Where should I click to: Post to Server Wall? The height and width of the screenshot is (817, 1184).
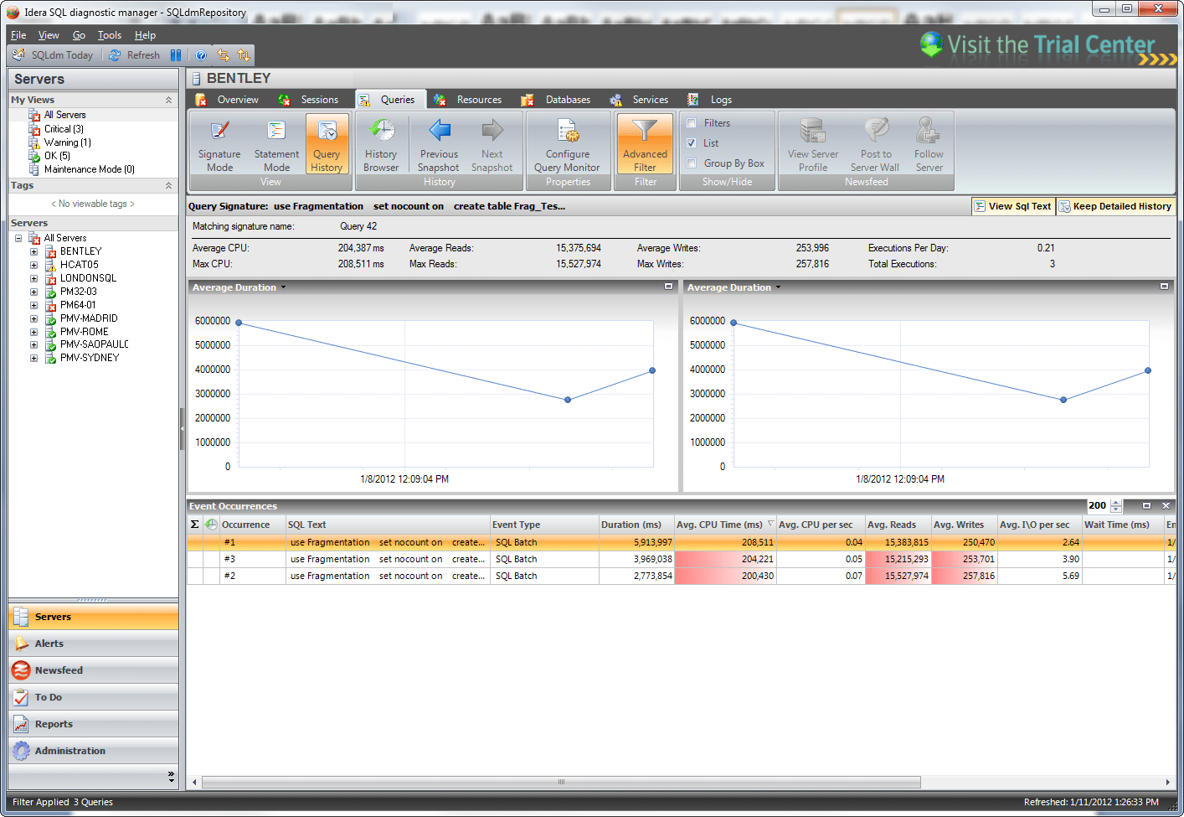click(x=875, y=144)
